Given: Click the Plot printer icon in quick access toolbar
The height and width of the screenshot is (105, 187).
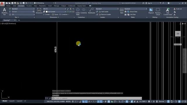Looking at the screenshot, I should point(24,3).
